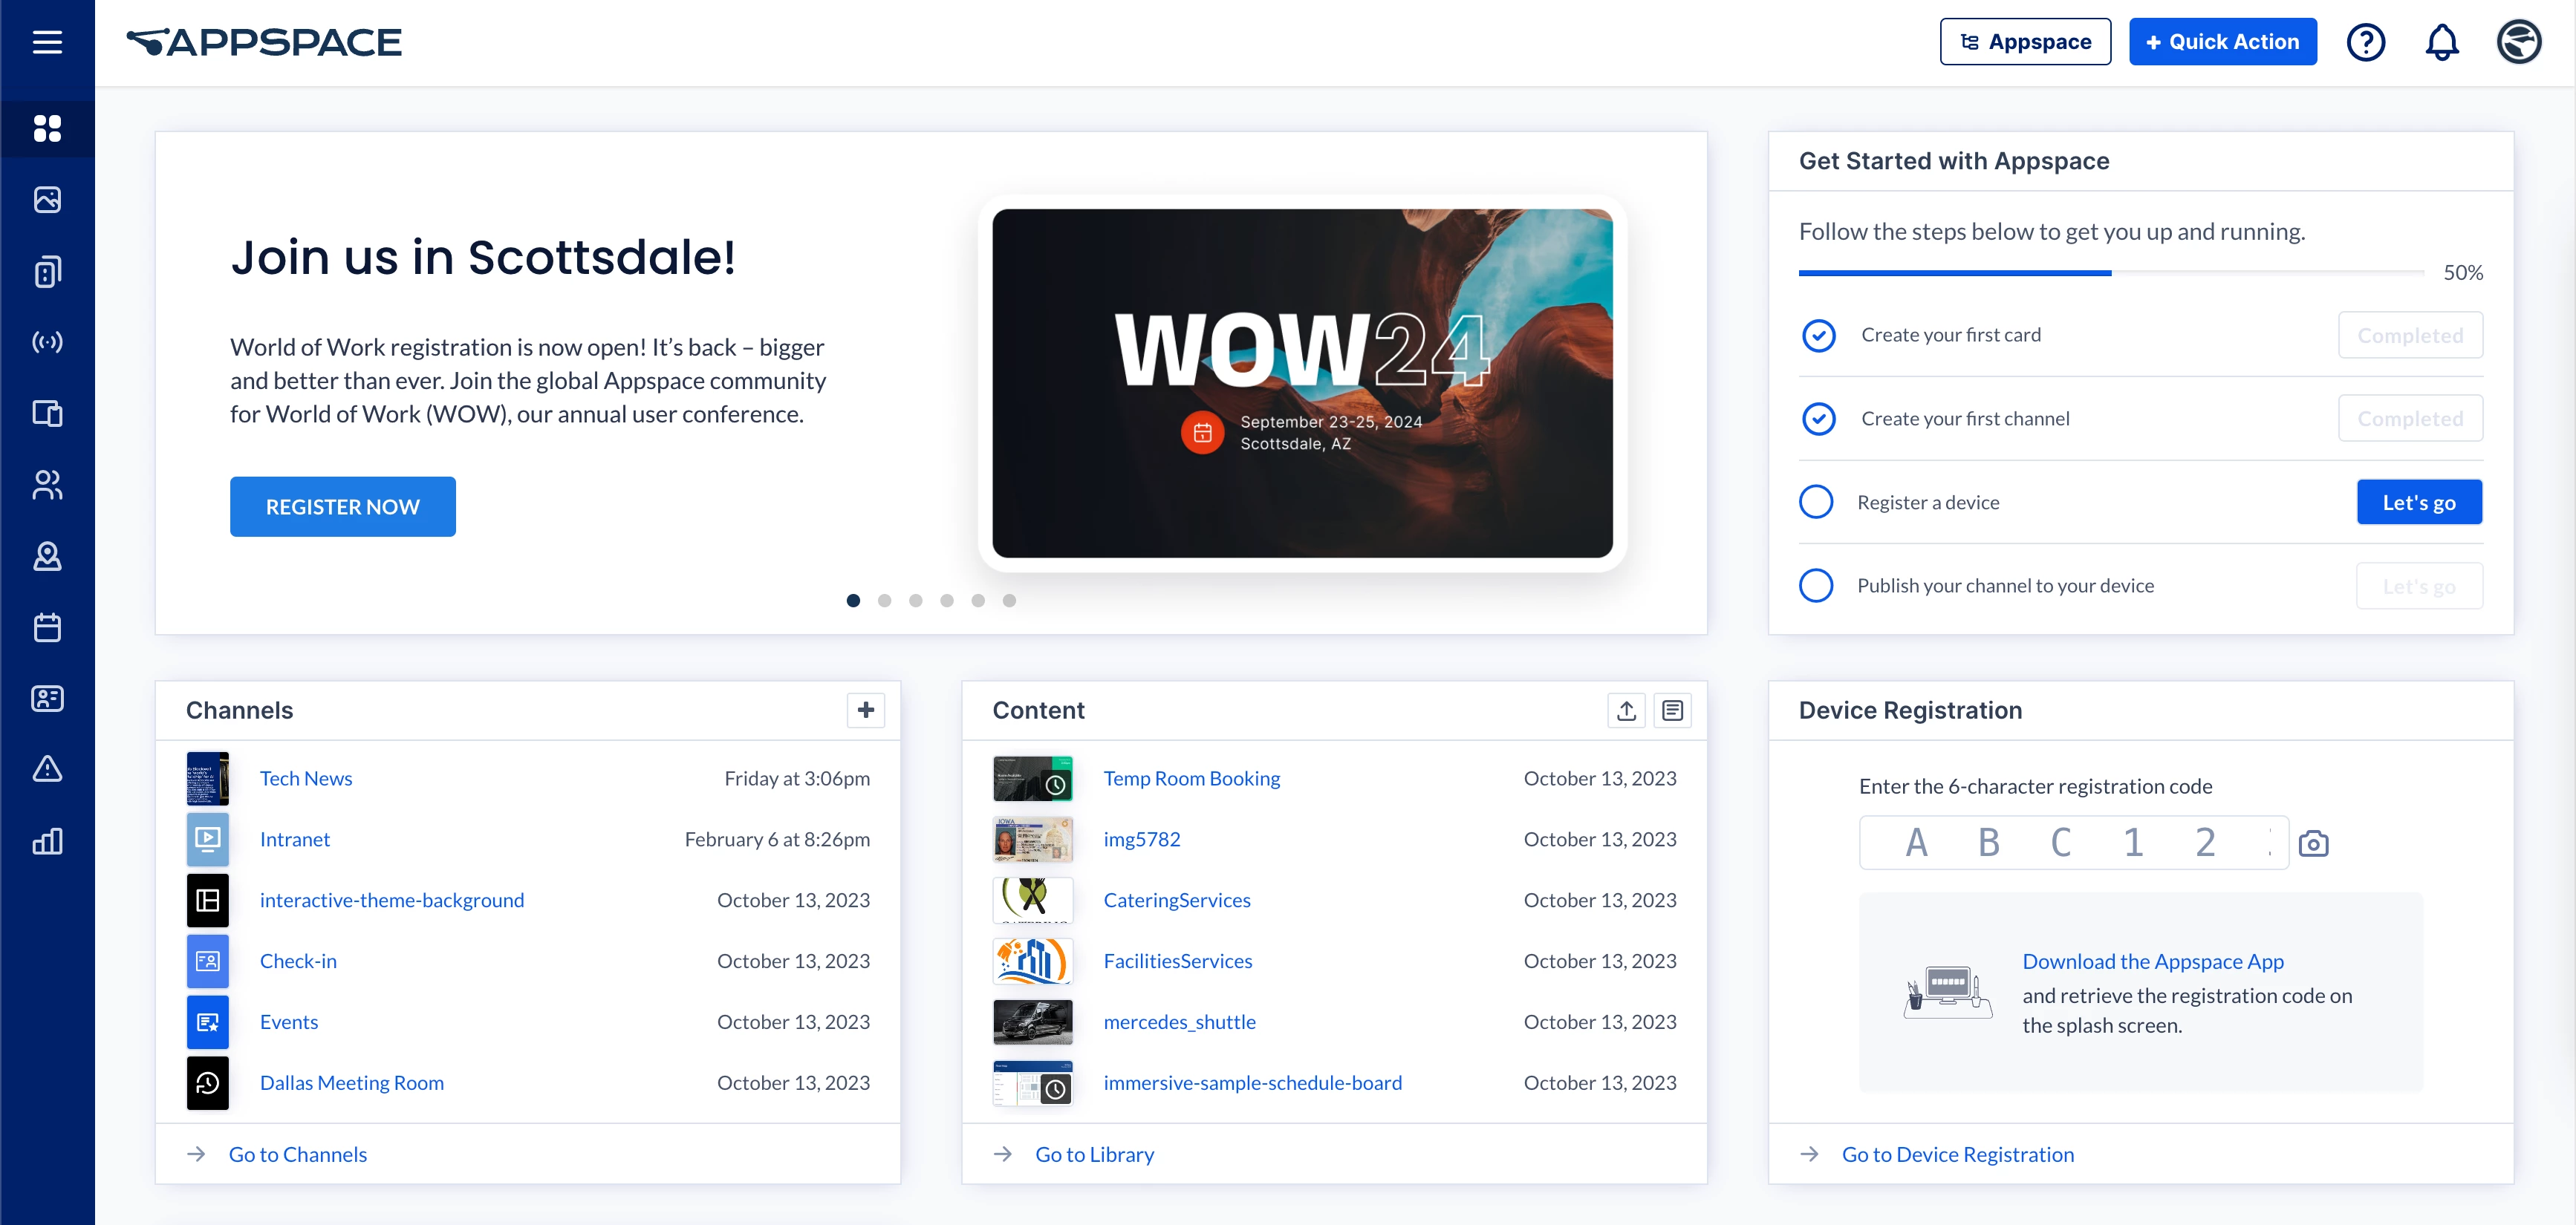Click Create your first card checkmark
The image size is (2576, 1225).
tap(1818, 335)
